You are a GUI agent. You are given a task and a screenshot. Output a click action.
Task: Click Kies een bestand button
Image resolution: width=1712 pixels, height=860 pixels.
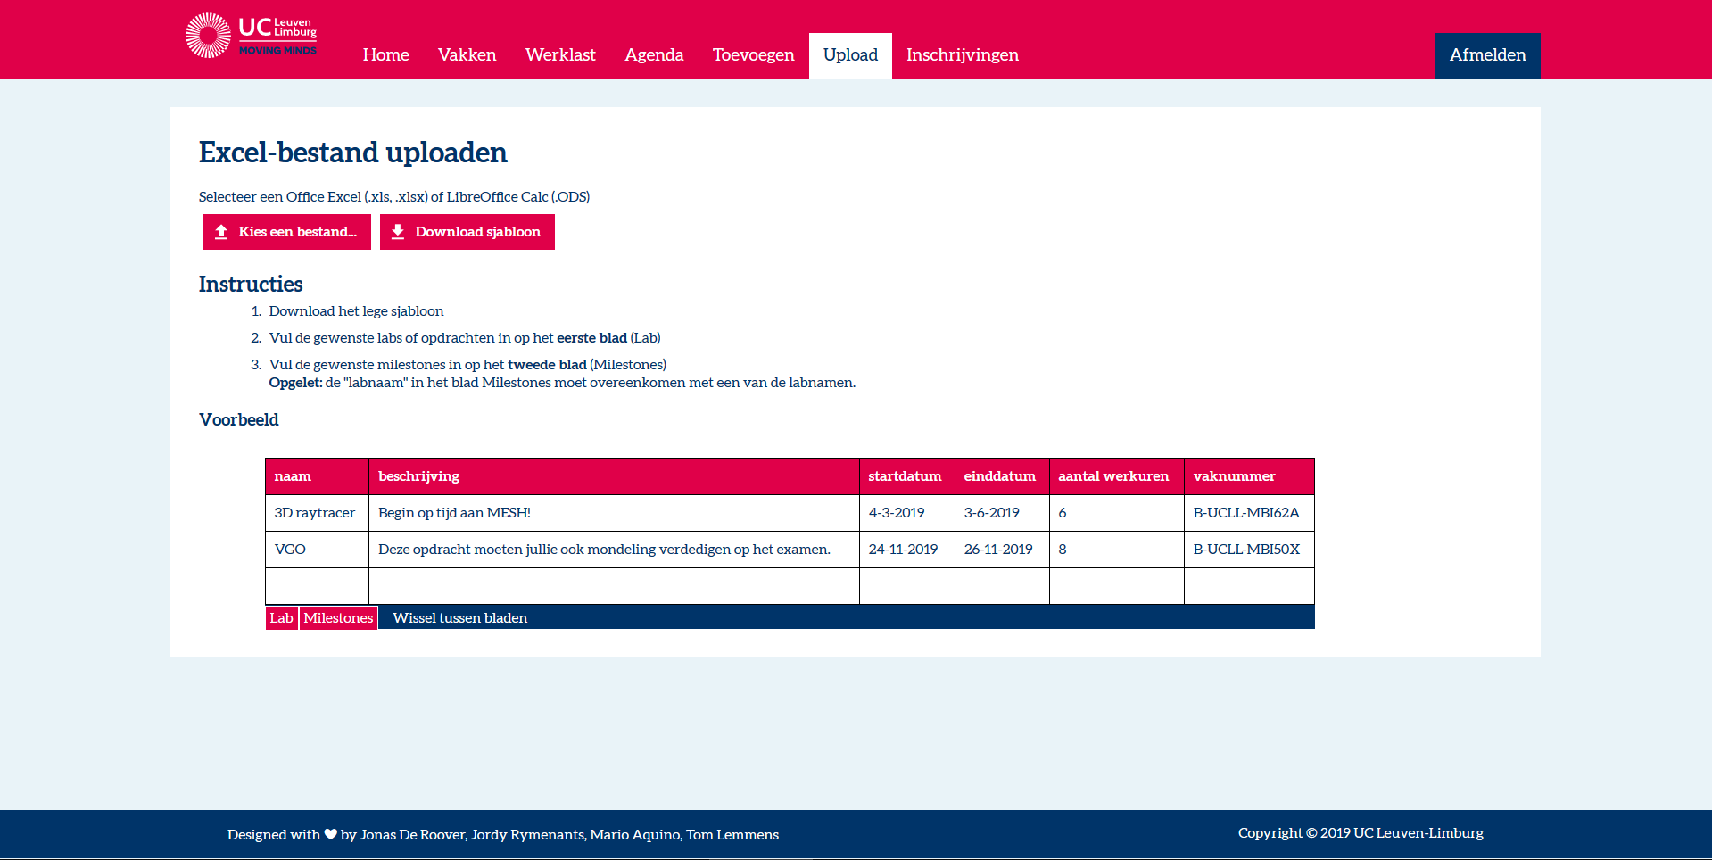(287, 232)
